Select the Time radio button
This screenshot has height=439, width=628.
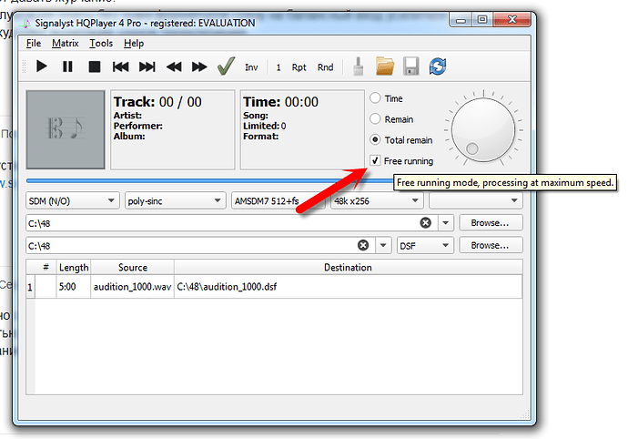375,98
